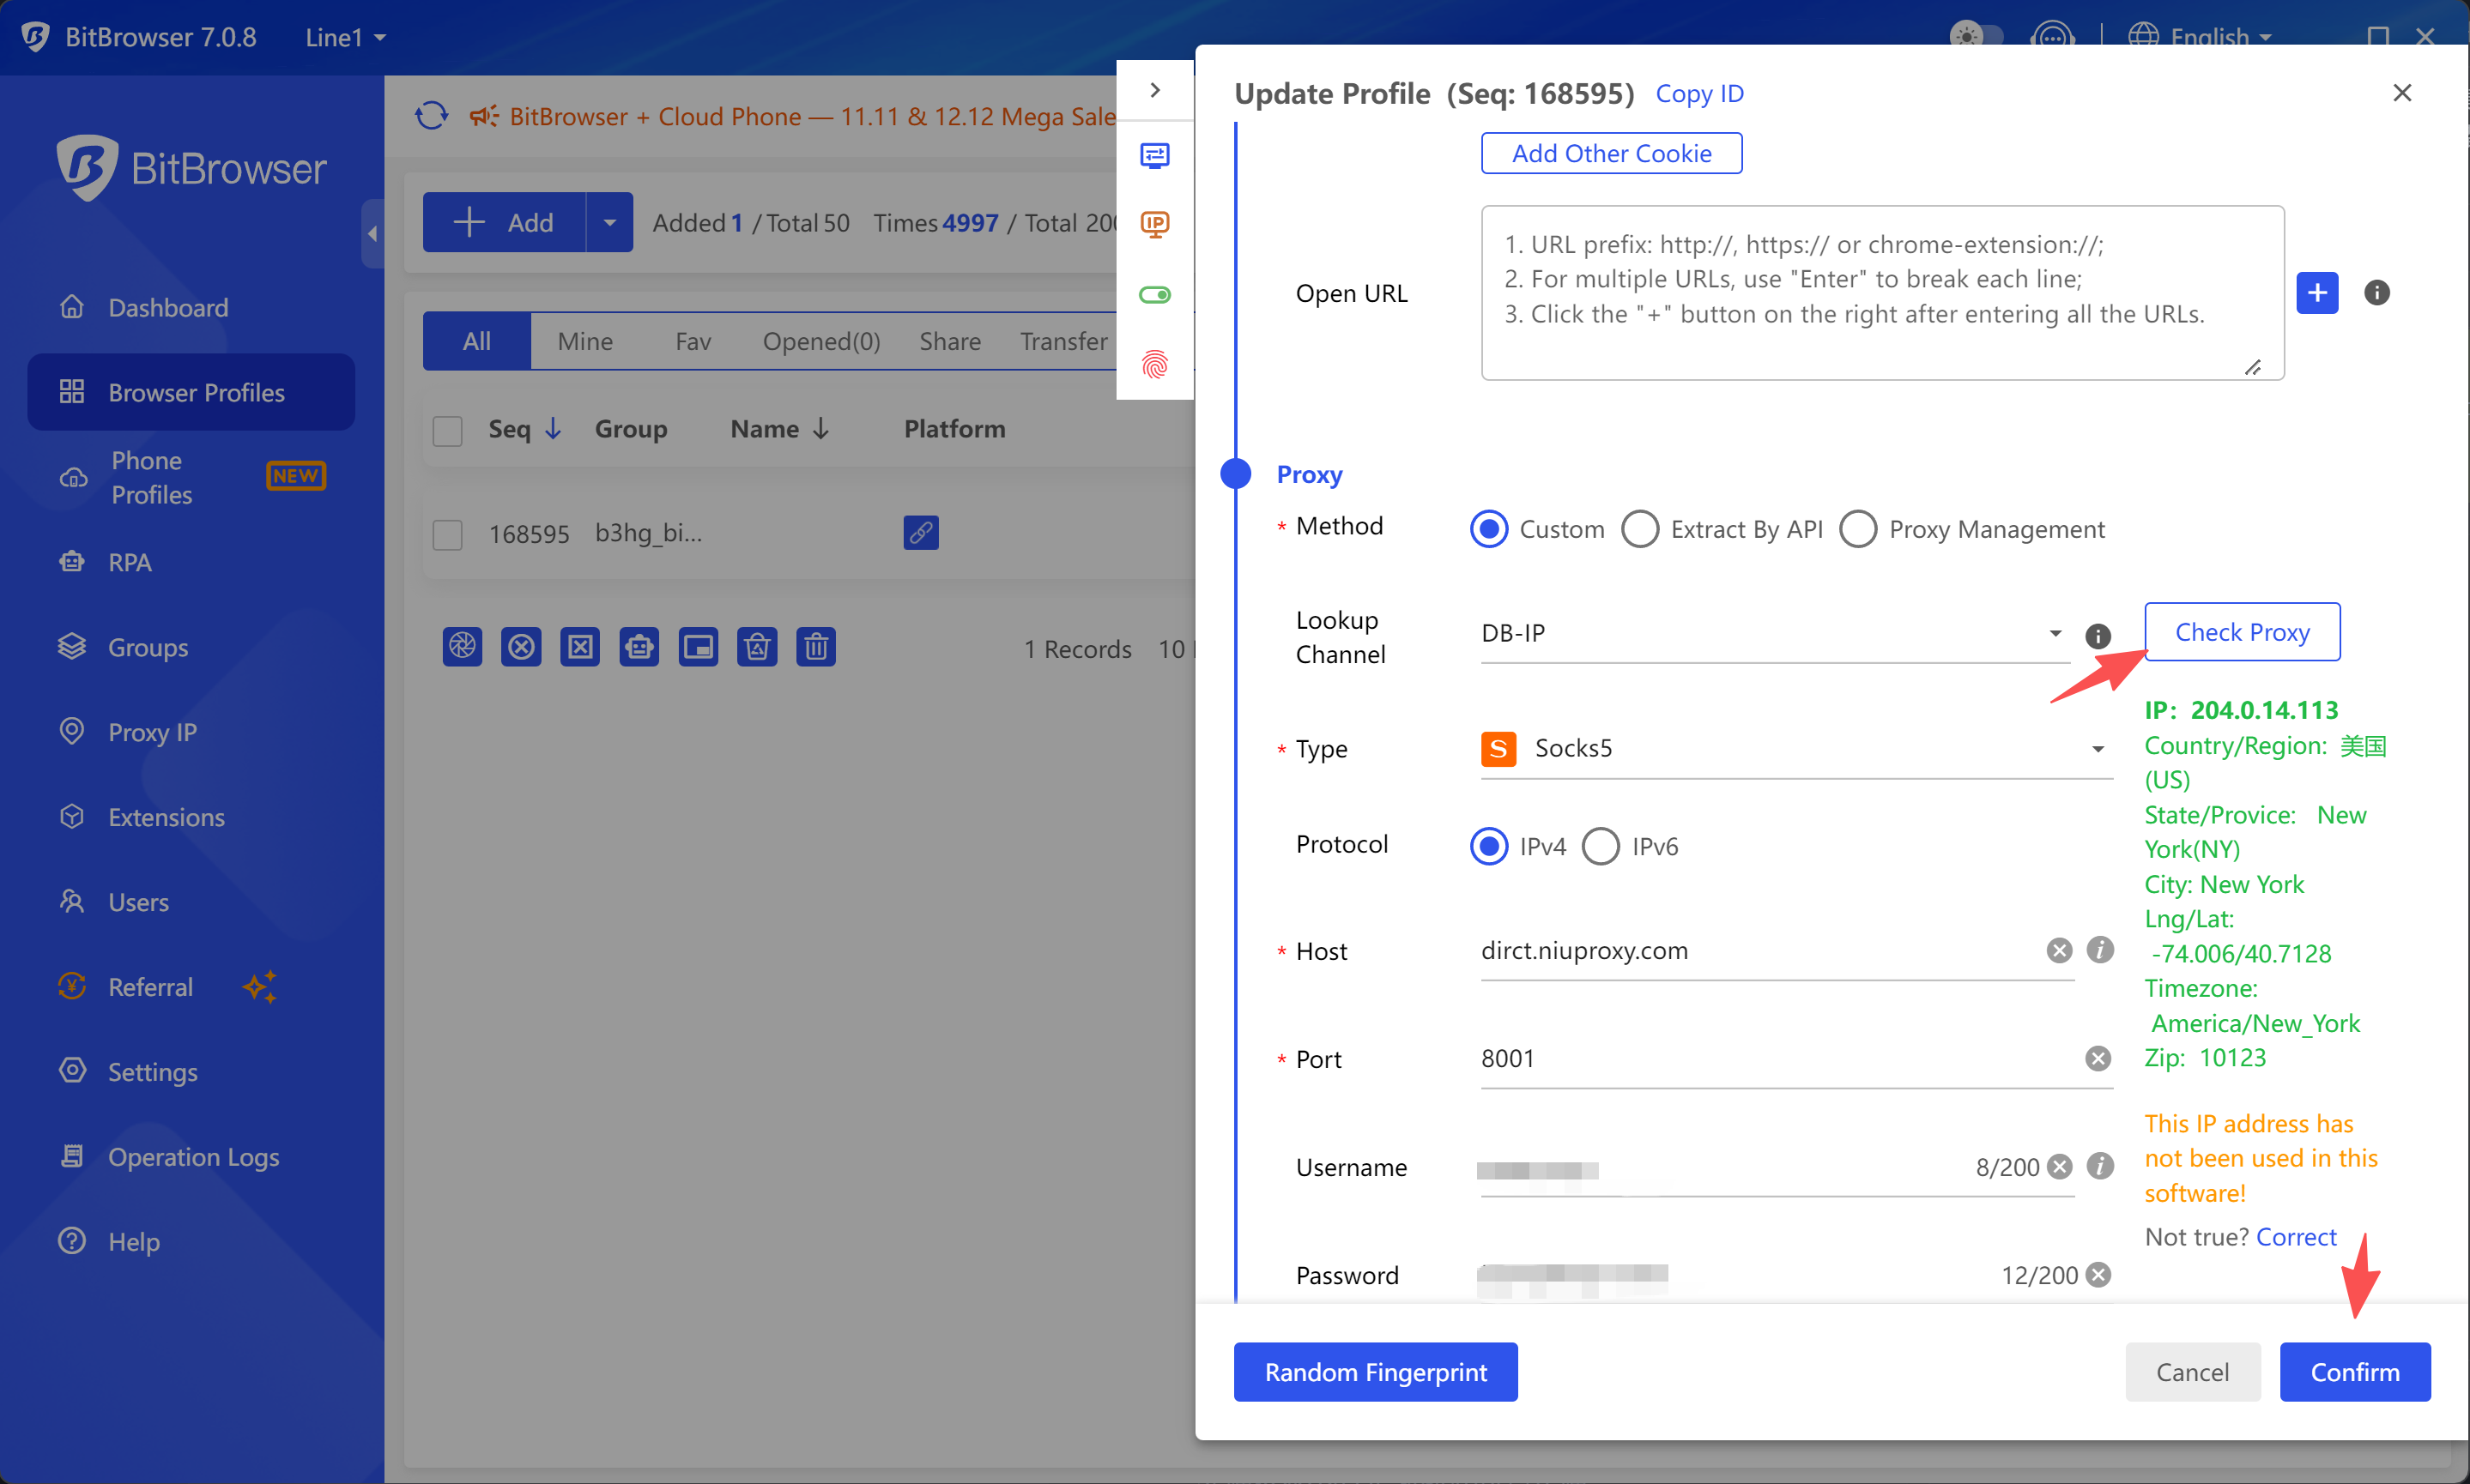Open the dropdown arrow next to Add
The image size is (2470, 1484).
[609, 222]
